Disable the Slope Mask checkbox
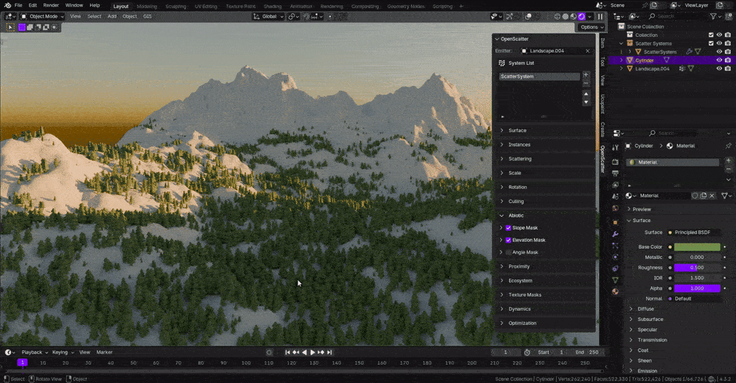Screen dimensions: 736x383 [508, 228]
